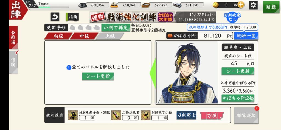Open 報酬一覧 rewards list
This screenshot has width=281, height=130.
pos(246,36)
